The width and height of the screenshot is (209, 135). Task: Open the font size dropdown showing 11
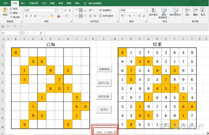(x=61, y=10)
